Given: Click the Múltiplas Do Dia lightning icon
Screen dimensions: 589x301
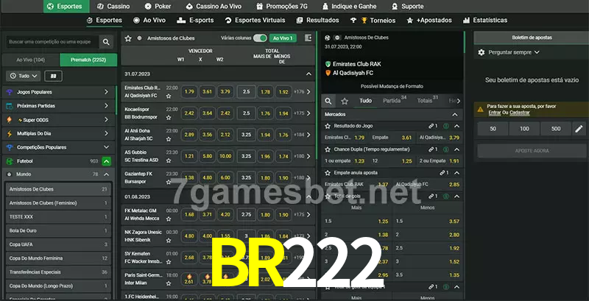Looking at the screenshot, I should pos(10,134).
